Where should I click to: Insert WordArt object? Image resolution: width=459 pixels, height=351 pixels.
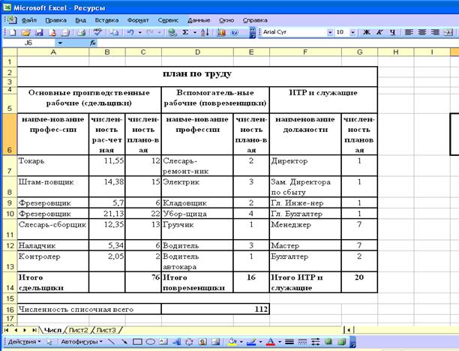[x=176, y=342]
